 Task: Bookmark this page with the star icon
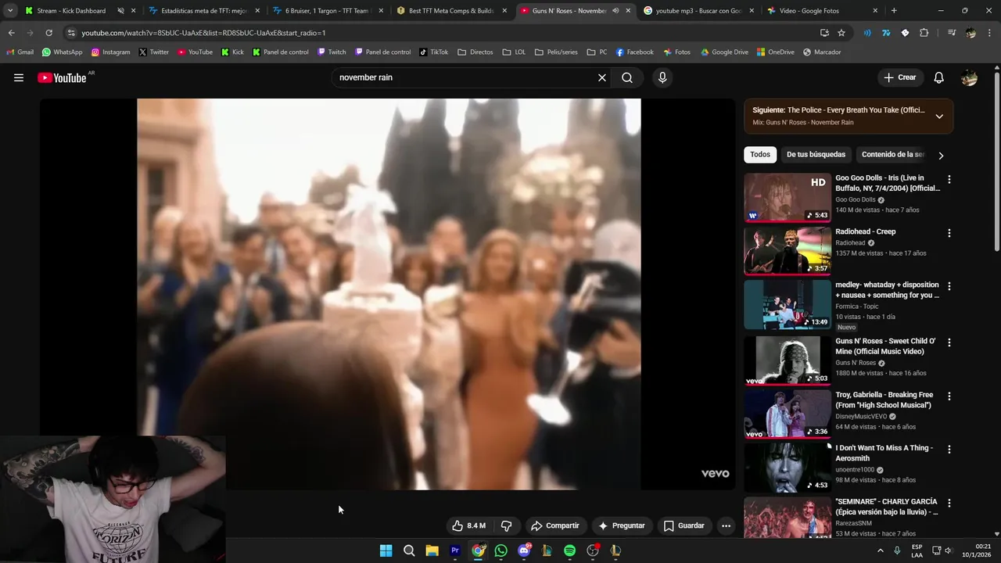(x=841, y=33)
